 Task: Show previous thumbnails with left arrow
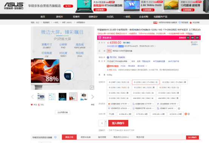coord(32,97)
